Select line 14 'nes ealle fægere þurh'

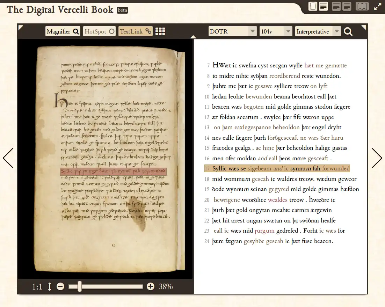(x=274, y=138)
